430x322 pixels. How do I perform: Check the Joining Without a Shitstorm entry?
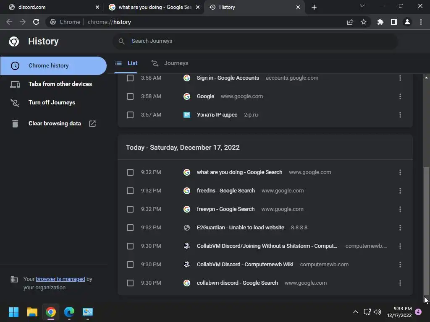130,246
